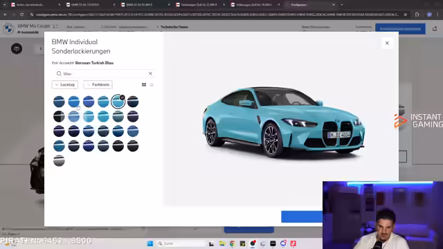
Task: Bookmark this page with the star icon
Action: [405, 15]
